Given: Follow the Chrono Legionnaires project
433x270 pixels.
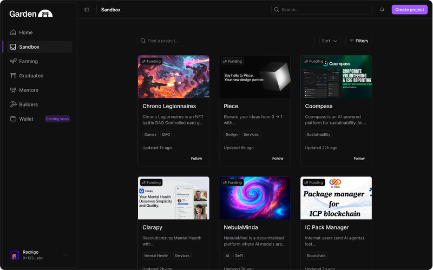Looking at the screenshot, I should (x=196, y=159).
